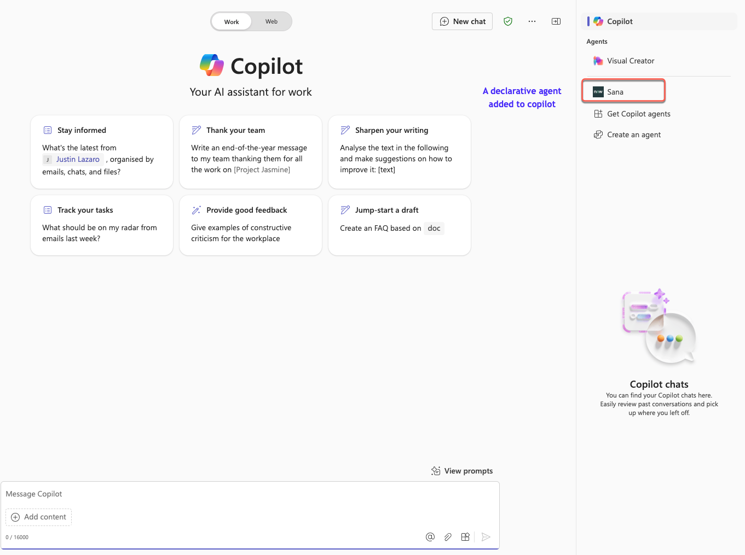Click the Add content button

coord(39,517)
